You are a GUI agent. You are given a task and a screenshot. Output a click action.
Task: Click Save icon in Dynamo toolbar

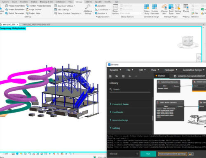click(x=123, y=76)
